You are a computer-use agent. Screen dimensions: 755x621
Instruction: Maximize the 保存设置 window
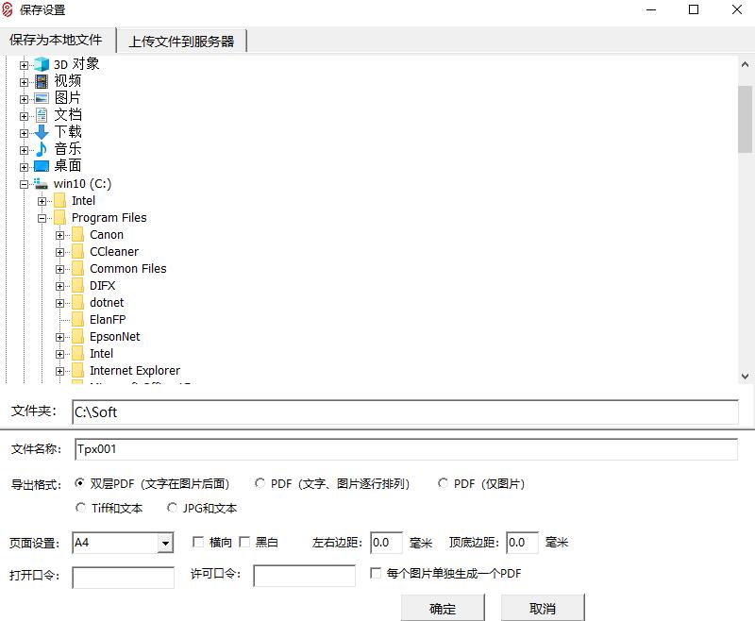click(694, 9)
